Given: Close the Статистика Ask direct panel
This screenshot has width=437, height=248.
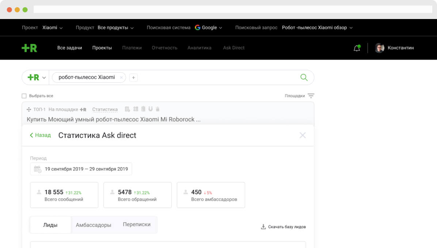Looking at the screenshot, I should click(x=303, y=135).
